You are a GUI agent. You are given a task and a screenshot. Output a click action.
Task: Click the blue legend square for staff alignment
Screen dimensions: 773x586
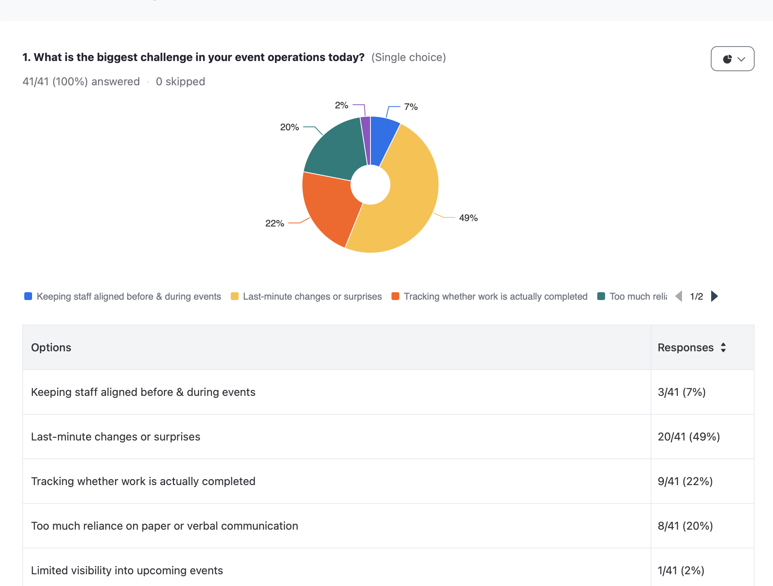pyautogui.click(x=27, y=296)
